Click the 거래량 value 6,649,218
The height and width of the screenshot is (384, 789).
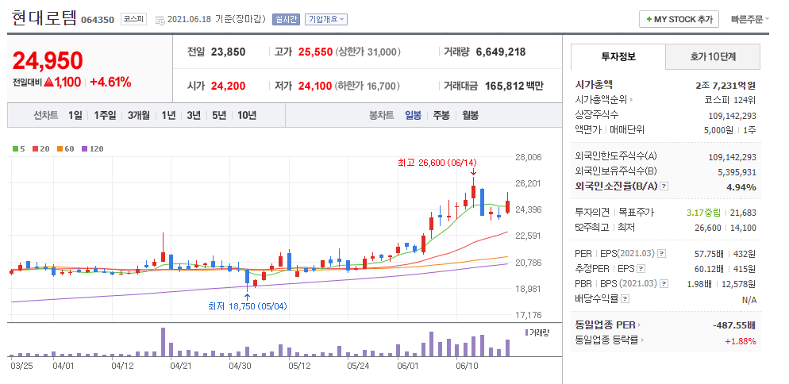click(x=501, y=52)
